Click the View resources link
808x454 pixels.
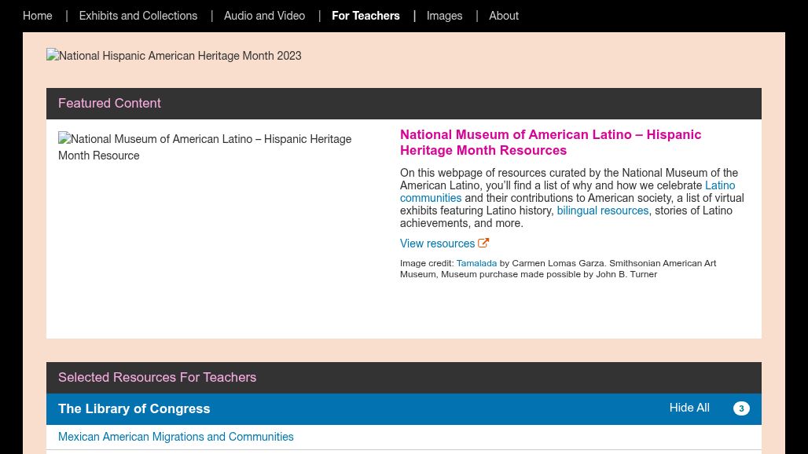click(x=437, y=243)
